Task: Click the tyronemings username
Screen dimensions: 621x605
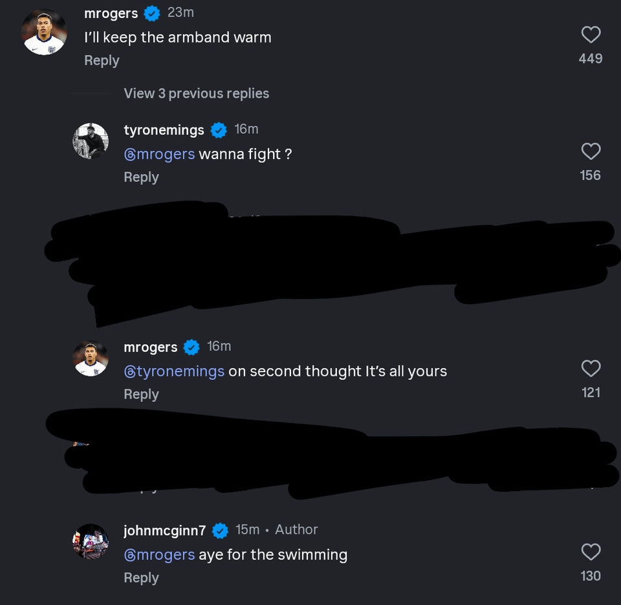Action: 164,130
